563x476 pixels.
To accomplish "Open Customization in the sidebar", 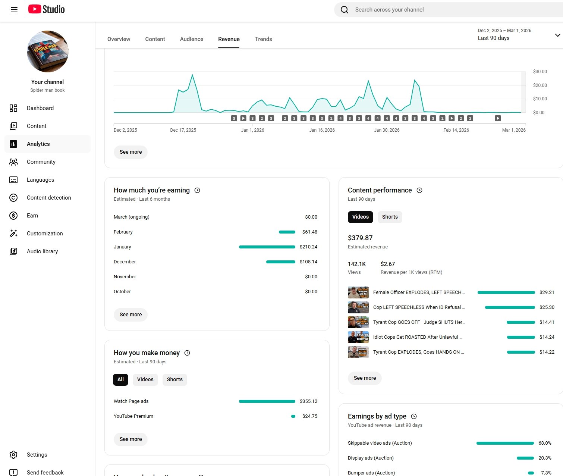I will pyautogui.click(x=44, y=234).
